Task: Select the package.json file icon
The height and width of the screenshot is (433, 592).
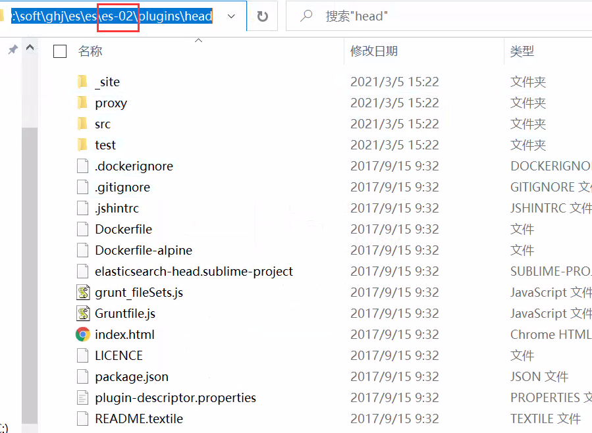Action: [83, 377]
